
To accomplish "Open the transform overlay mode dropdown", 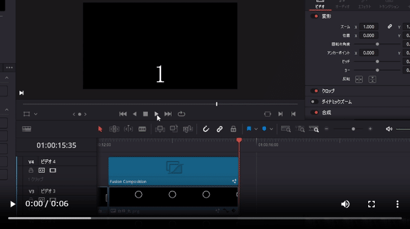I will point(36,114).
